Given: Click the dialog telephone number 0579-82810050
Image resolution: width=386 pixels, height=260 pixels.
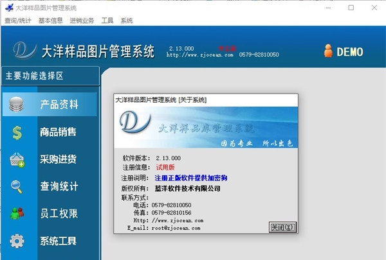Looking at the screenshot, I should point(171,205).
